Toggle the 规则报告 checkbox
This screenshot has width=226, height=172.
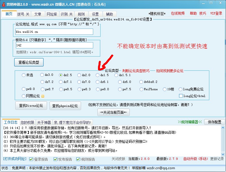[x=78, y=159]
